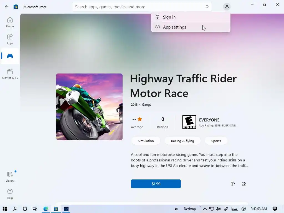
Task: Open the Gaming section controller icon
Action: [x=10, y=56]
